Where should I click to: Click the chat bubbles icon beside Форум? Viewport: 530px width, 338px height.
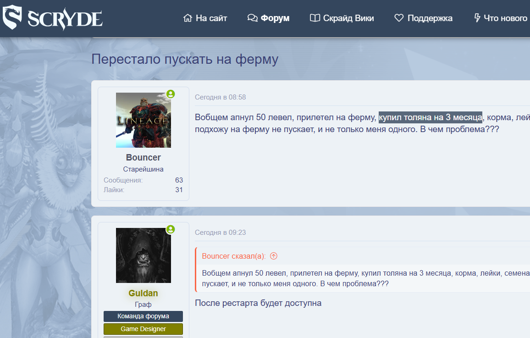pyautogui.click(x=253, y=18)
